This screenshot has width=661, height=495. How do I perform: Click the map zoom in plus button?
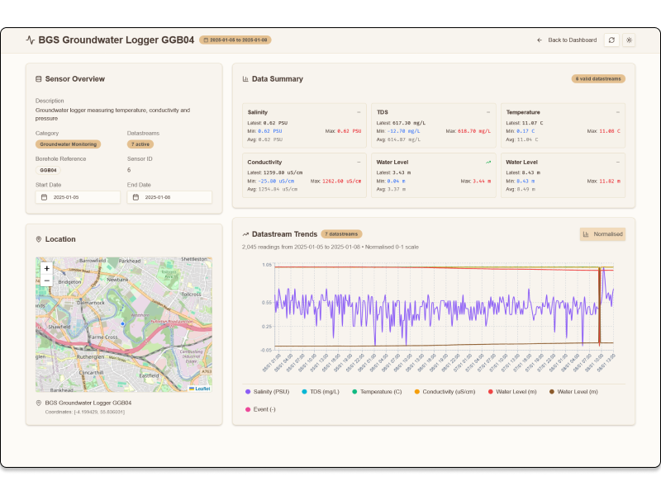pyautogui.click(x=47, y=268)
